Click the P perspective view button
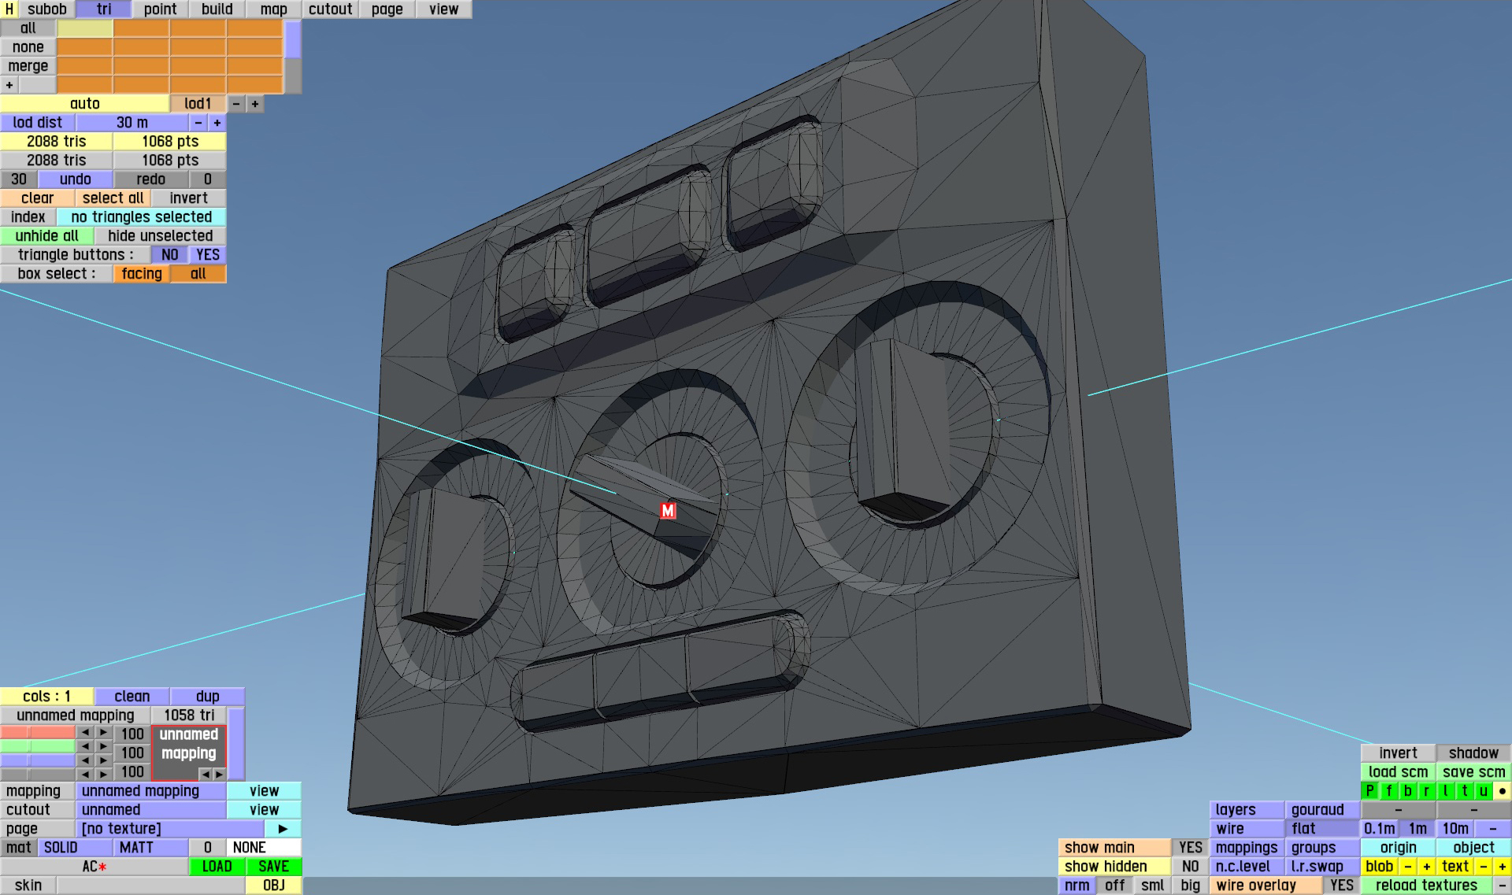1512x895 pixels. tap(1369, 791)
